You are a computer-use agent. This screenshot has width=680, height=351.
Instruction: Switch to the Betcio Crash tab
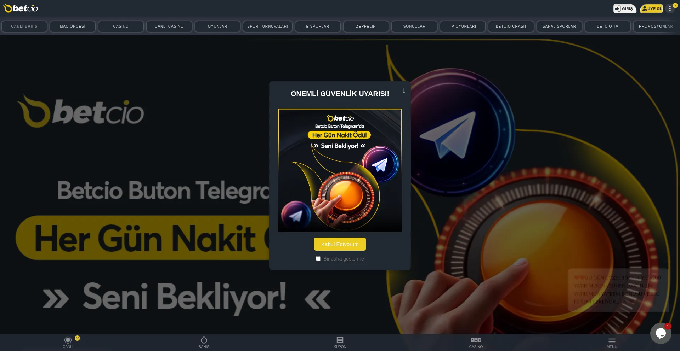point(511,26)
